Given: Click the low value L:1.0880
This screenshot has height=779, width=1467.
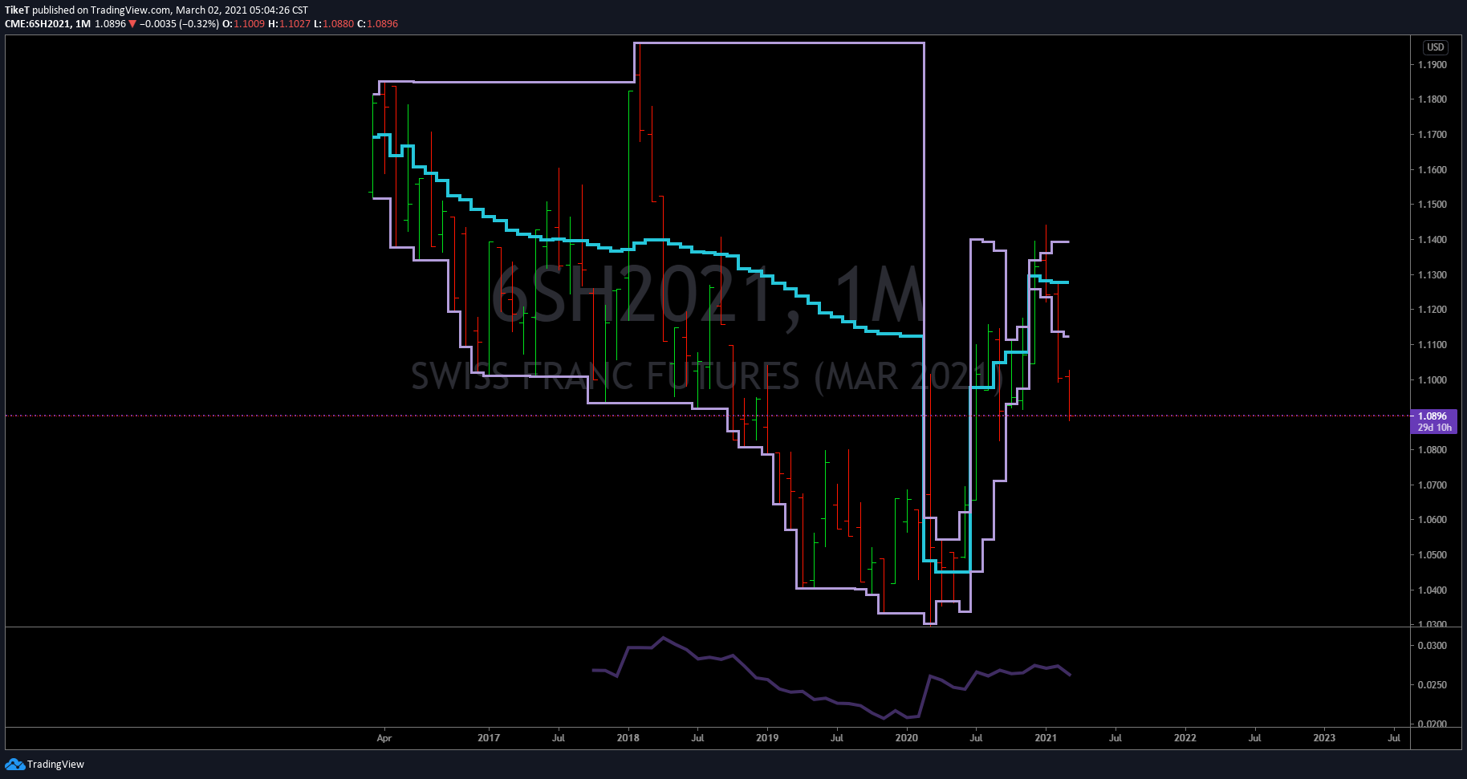Looking at the screenshot, I should pyautogui.click(x=334, y=24).
